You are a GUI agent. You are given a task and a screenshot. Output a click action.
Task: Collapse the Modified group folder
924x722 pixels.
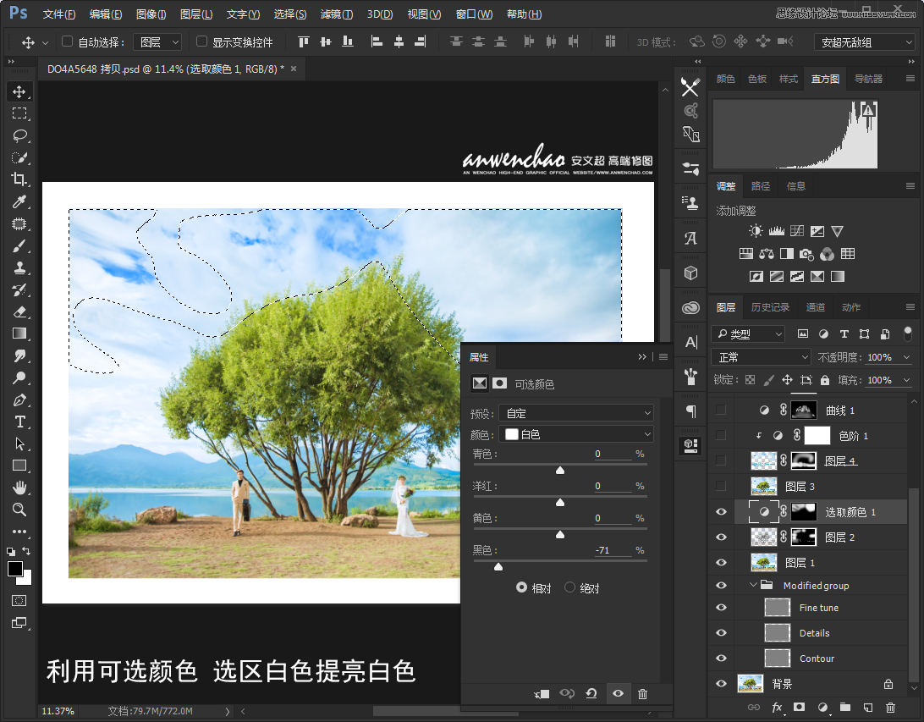click(753, 586)
